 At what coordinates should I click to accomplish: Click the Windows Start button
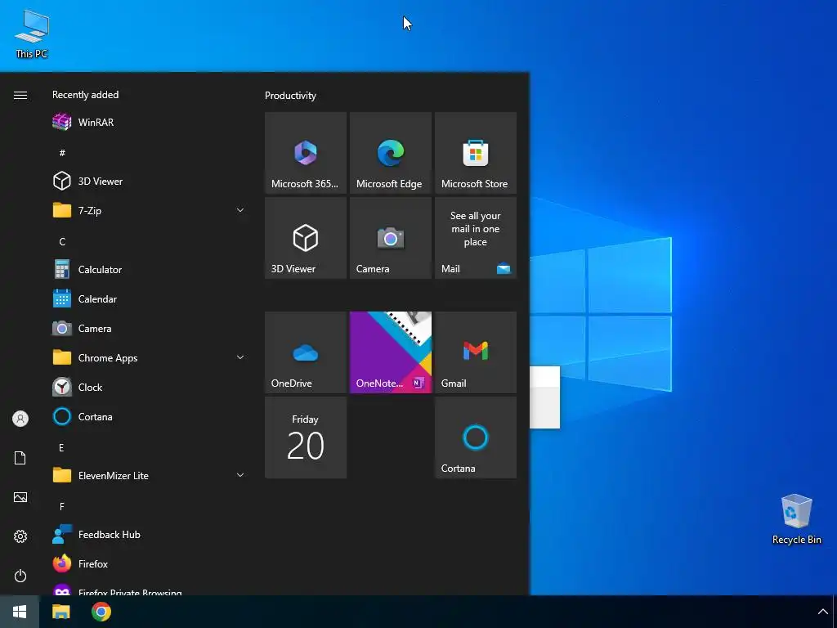pyautogui.click(x=20, y=612)
